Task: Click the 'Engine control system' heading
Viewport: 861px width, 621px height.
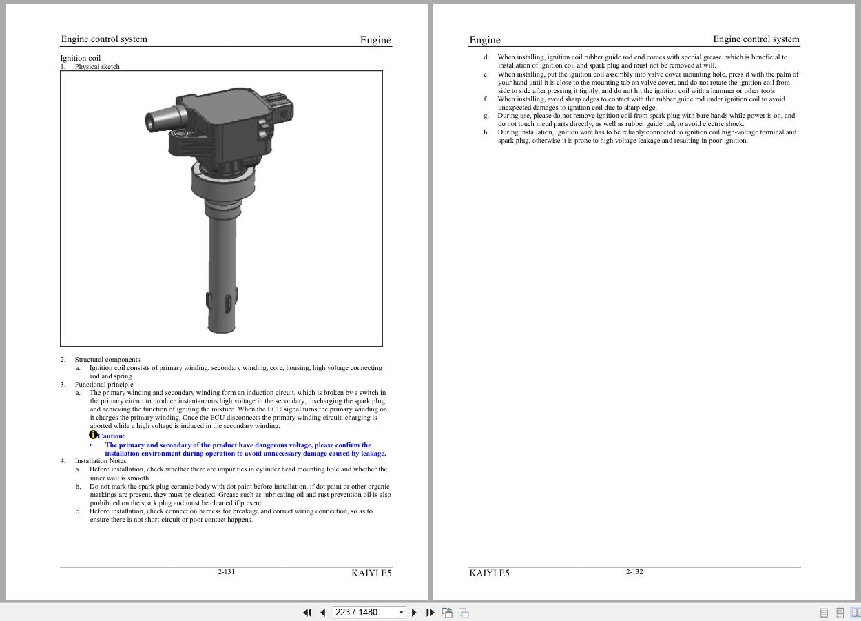Action: tap(104, 39)
